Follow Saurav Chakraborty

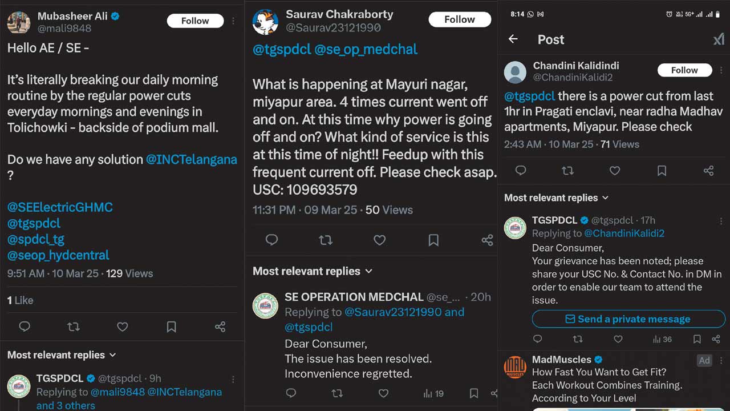pos(459,19)
